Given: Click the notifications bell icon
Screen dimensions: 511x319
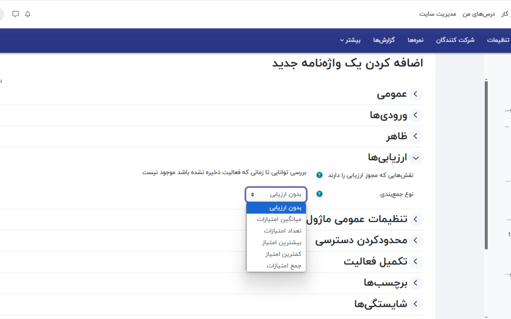Looking at the screenshot, I should (27, 14).
